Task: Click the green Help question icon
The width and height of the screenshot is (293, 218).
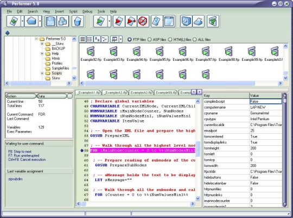Action: point(213,21)
